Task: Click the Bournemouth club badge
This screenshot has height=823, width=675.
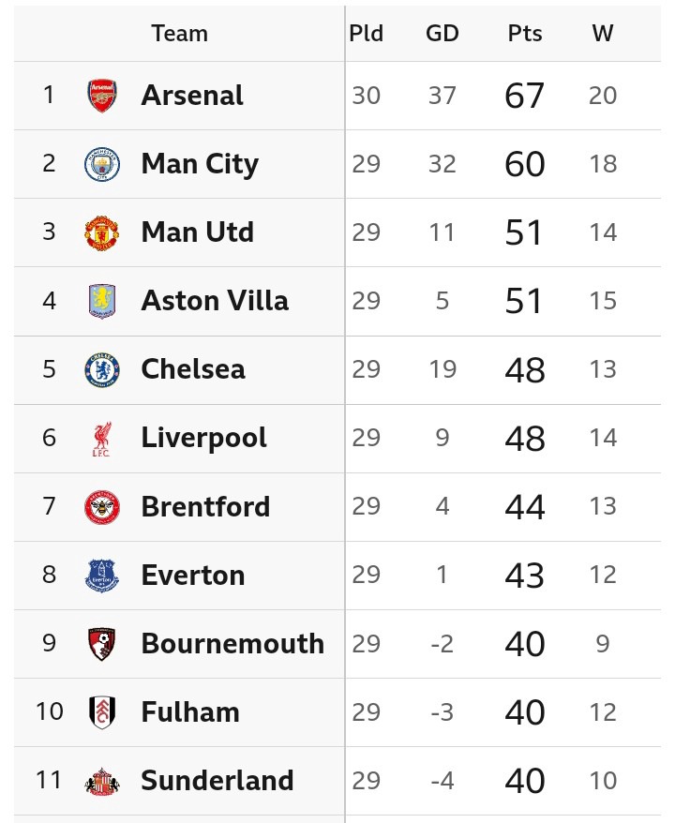Action: click(101, 644)
